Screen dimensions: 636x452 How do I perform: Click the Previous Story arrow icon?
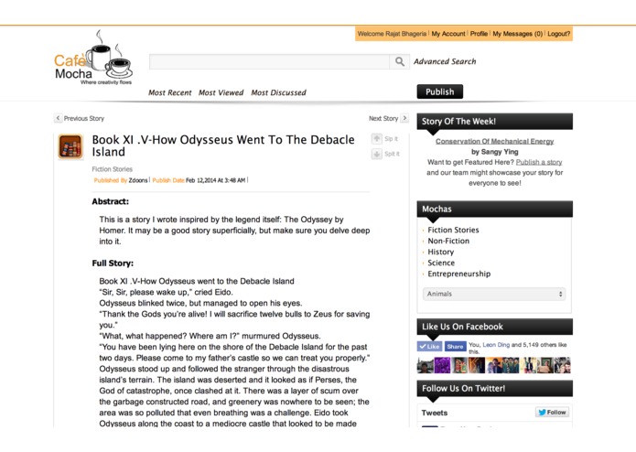[x=58, y=118]
